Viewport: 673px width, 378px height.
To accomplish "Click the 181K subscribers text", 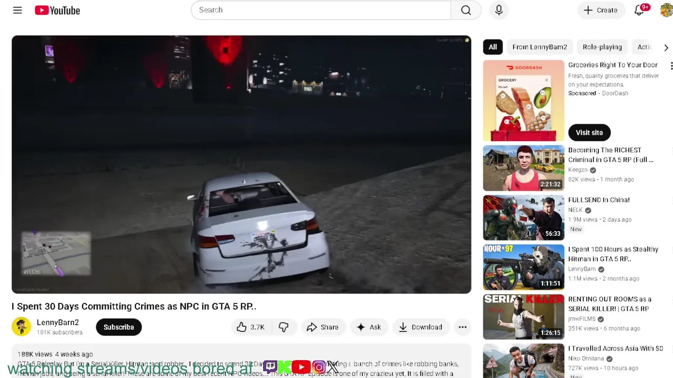I will click(59, 332).
